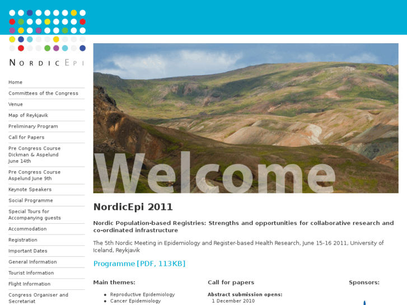Open Pre Congress Course Aspelund June 9th

35,175
